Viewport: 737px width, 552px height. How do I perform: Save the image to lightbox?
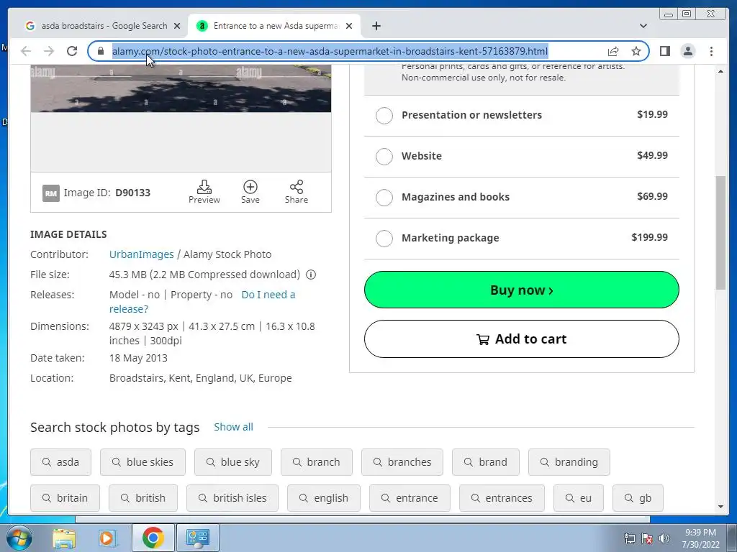point(250,191)
